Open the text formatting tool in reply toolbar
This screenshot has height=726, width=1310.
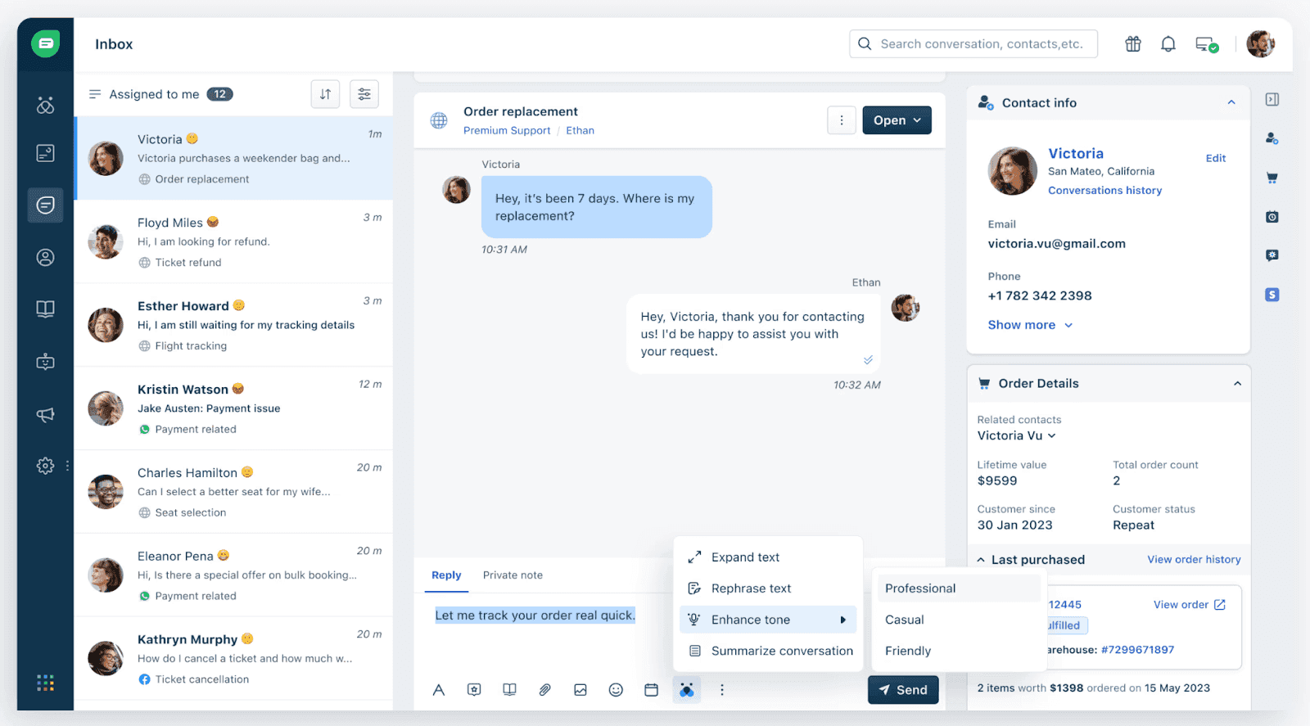coord(439,690)
